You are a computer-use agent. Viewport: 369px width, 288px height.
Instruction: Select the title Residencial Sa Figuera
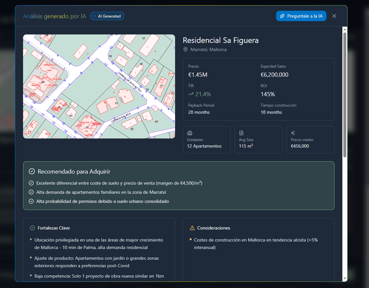click(221, 40)
